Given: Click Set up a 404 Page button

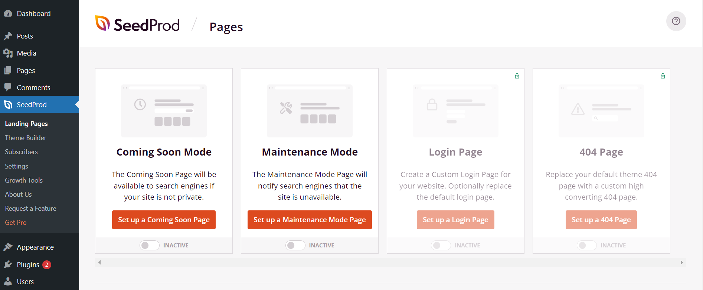Looking at the screenshot, I should tap(601, 220).
